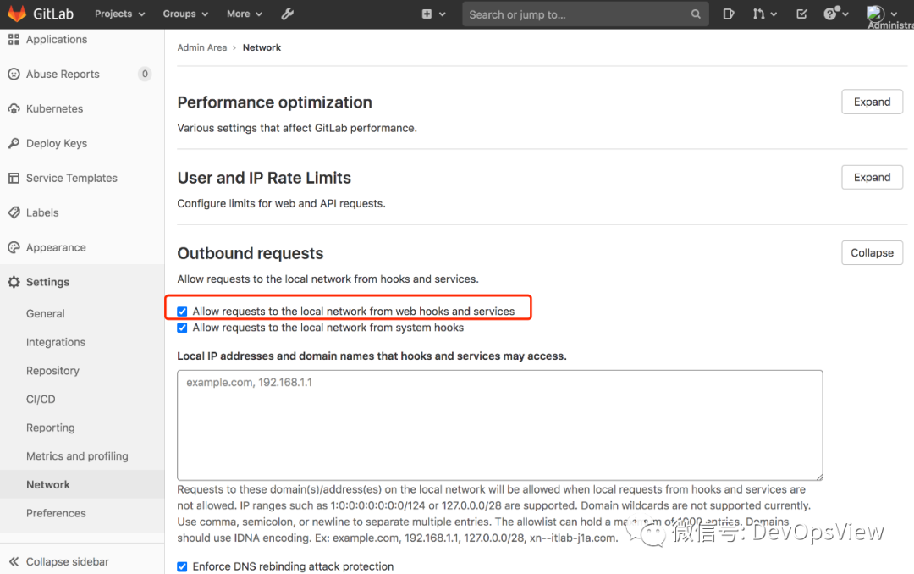Open the Projects dropdown
This screenshot has width=914, height=574.
[119, 14]
